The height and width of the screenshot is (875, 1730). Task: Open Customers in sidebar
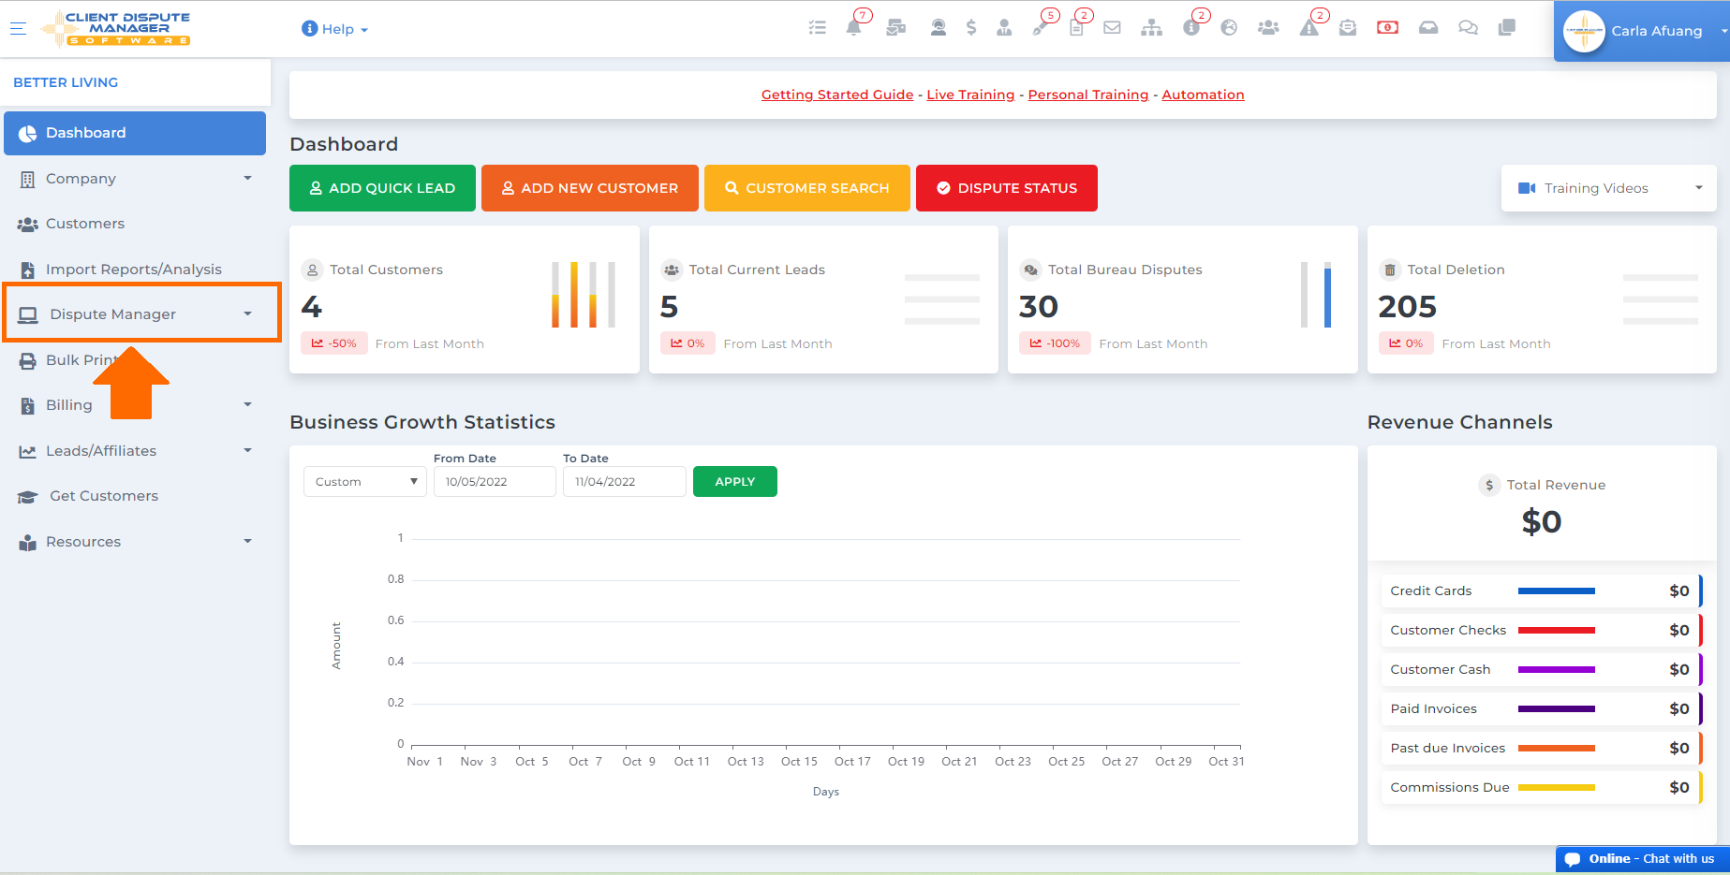click(x=135, y=224)
